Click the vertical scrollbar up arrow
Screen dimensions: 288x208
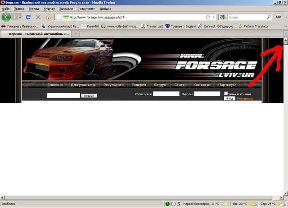pyautogui.click(x=285, y=40)
